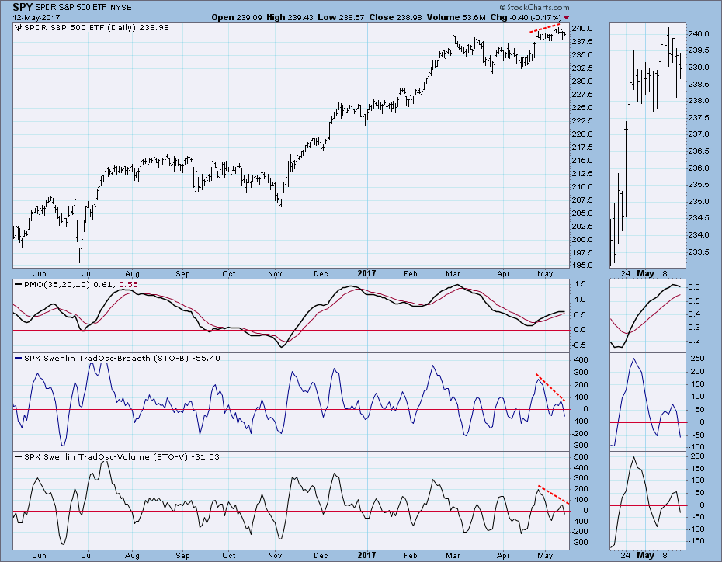The width and height of the screenshot is (722, 562).
Task: Click the 'SPX Swenlin TradOsc-Breadth (STO-B) -55.40' legend
Action: tap(122, 358)
